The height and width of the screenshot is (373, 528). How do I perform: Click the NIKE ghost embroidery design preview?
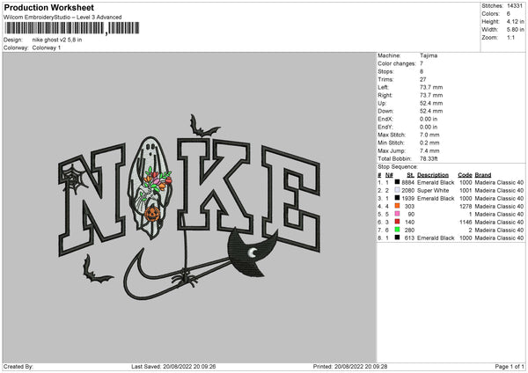pos(189,207)
